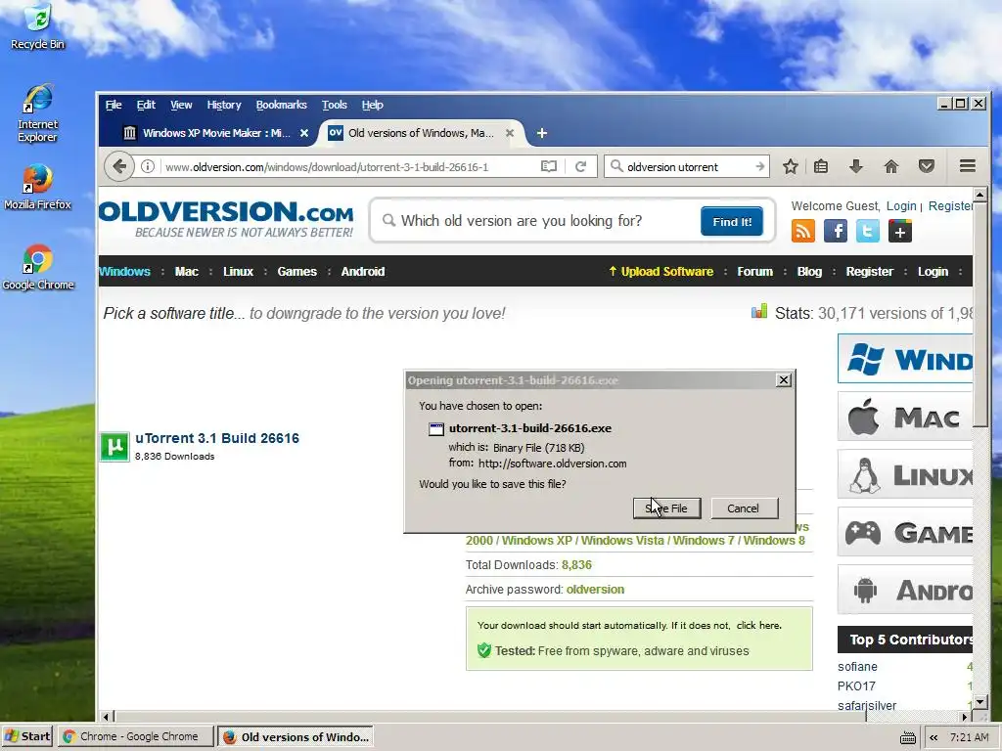This screenshot has width=1002, height=751.
Task: Open the Tools menu
Action: 335,105
